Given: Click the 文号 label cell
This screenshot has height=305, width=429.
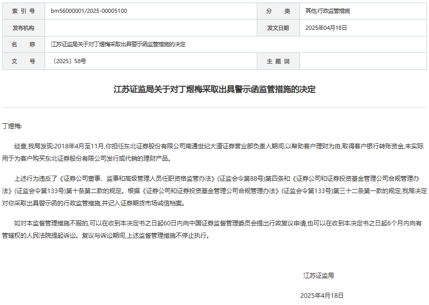Looking at the screenshot, I should click(23, 61).
